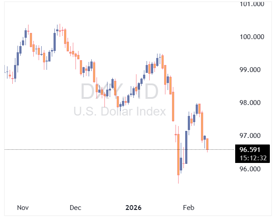Click the Feb label on time axis
The image size is (276, 224).
tap(188, 207)
